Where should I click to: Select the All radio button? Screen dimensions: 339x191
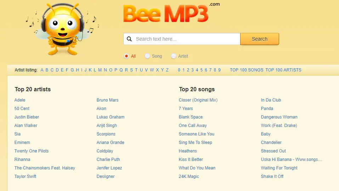pyautogui.click(x=126, y=56)
